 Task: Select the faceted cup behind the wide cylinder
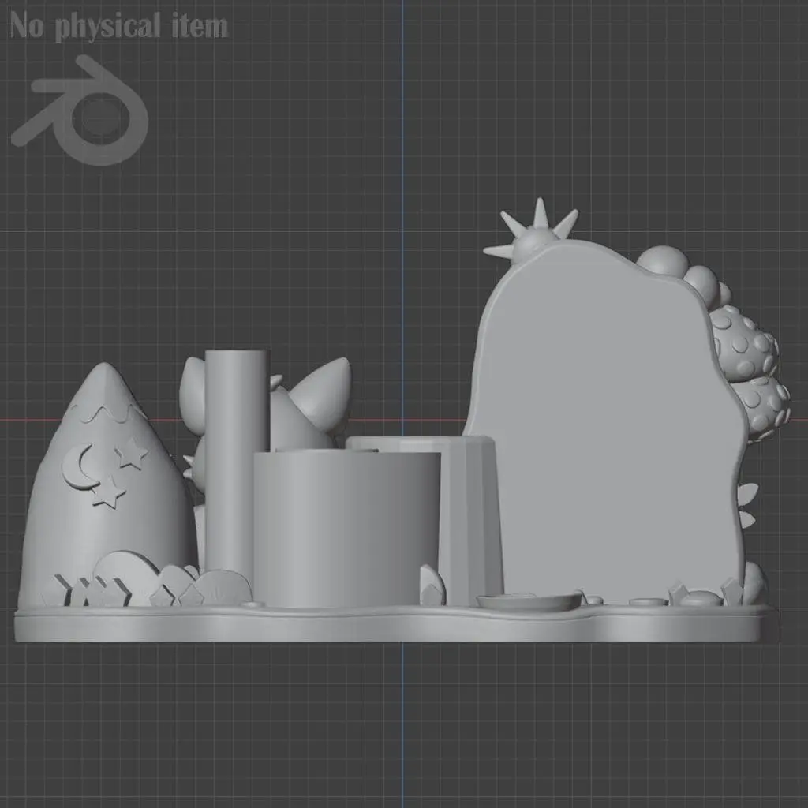click(x=470, y=519)
